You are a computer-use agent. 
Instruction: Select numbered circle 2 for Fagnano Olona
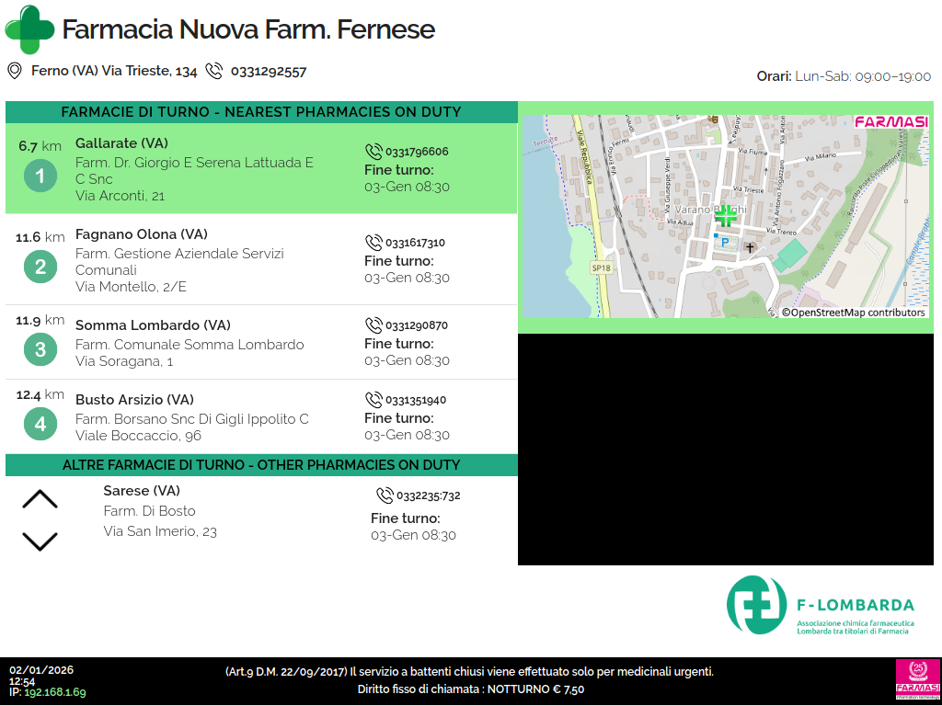(40, 268)
